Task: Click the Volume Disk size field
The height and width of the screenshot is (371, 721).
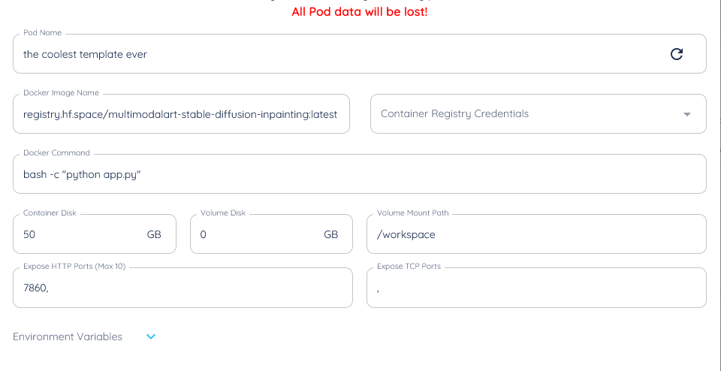Action: [x=271, y=234]
